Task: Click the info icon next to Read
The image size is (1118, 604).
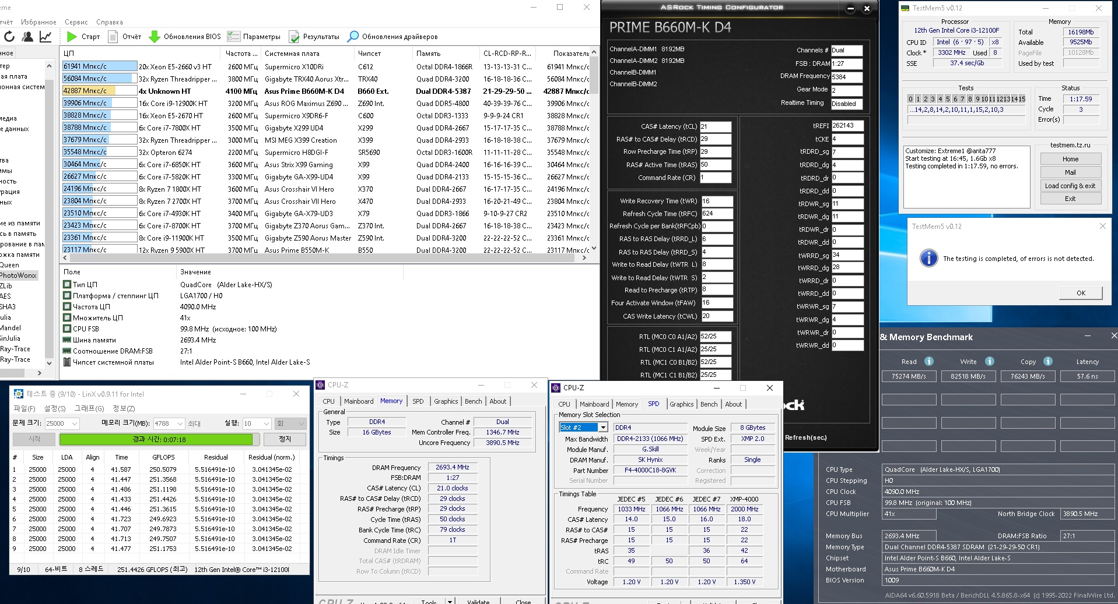Action: click(929, 361)
